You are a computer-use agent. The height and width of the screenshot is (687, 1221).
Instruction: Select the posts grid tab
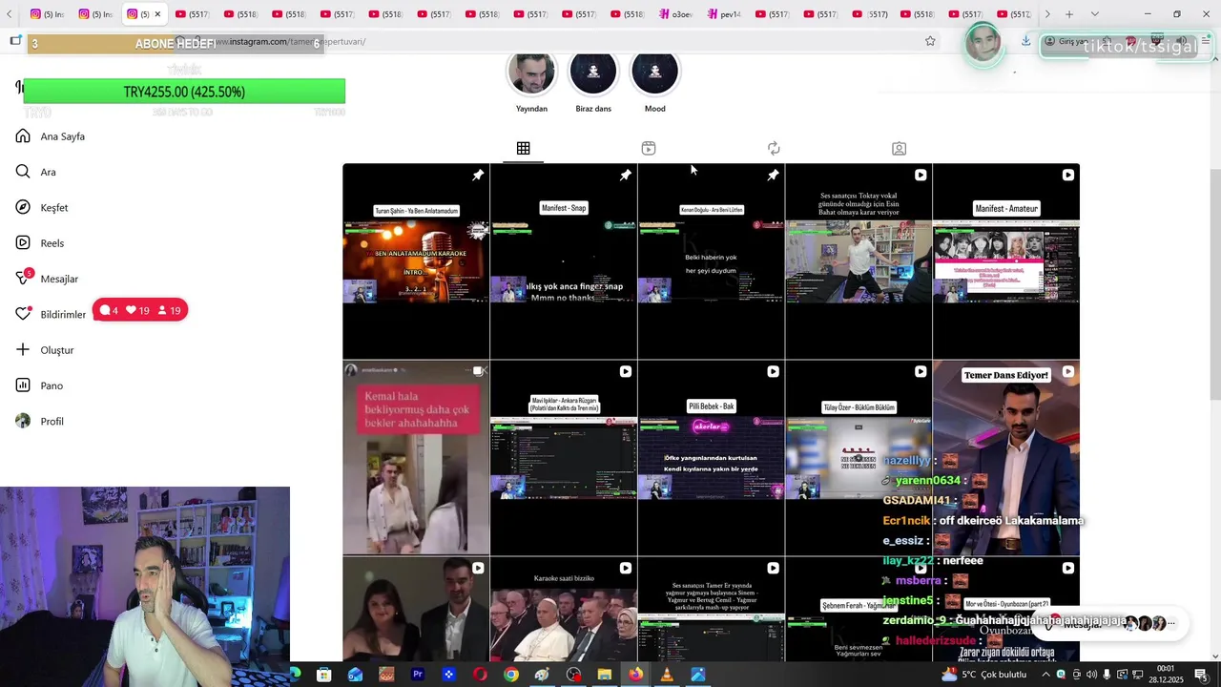[x=524, y=148]
